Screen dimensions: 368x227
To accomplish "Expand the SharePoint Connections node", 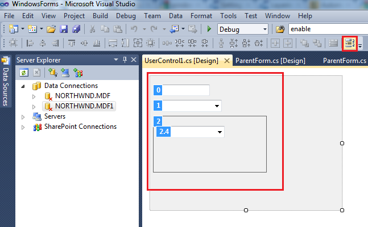I will 23,127.
